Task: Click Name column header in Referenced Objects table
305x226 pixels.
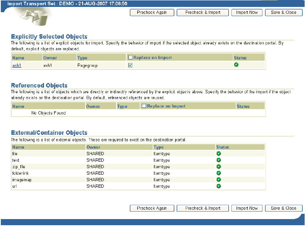Action: pyautogui.click(x=18, y=106)
